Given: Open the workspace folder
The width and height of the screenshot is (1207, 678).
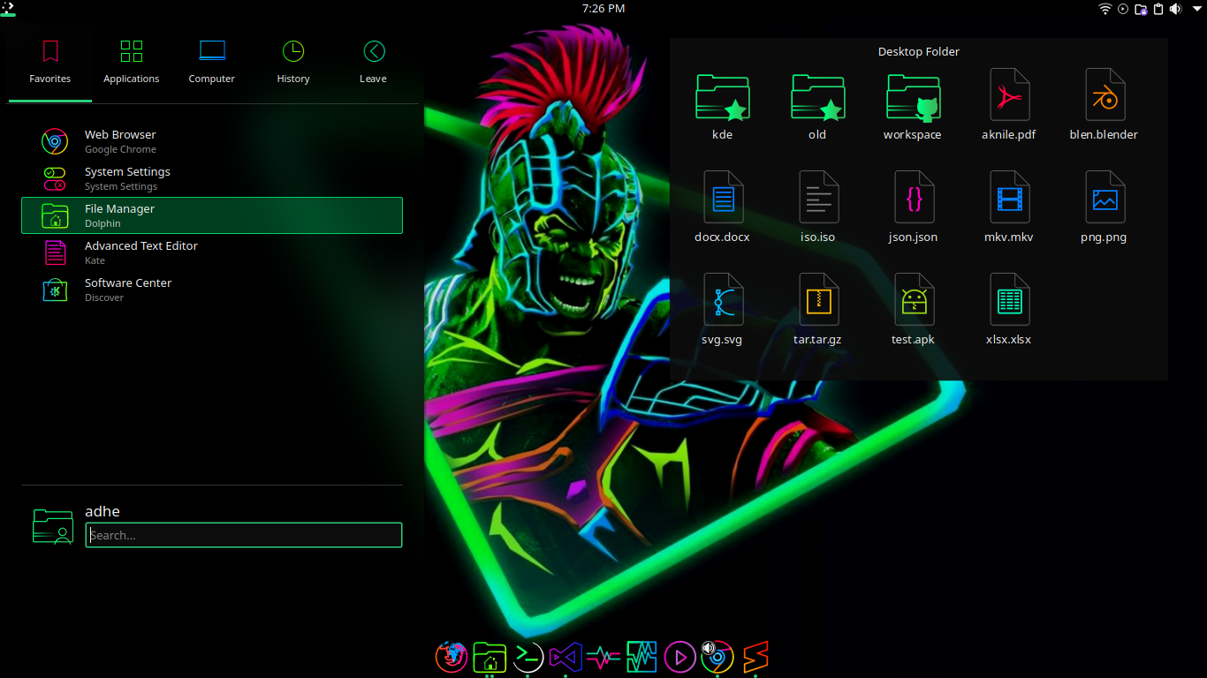Looking at the screenshot, I should (913, 106).
